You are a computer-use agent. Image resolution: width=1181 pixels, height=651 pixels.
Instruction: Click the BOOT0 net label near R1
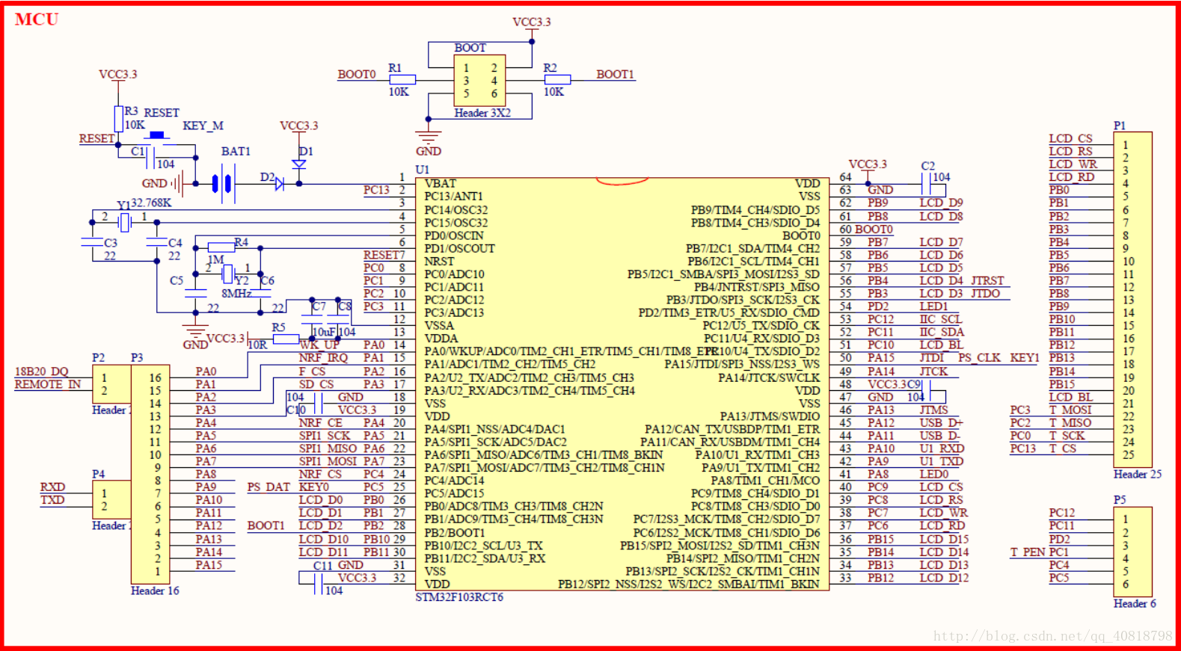tap(357, 74)
